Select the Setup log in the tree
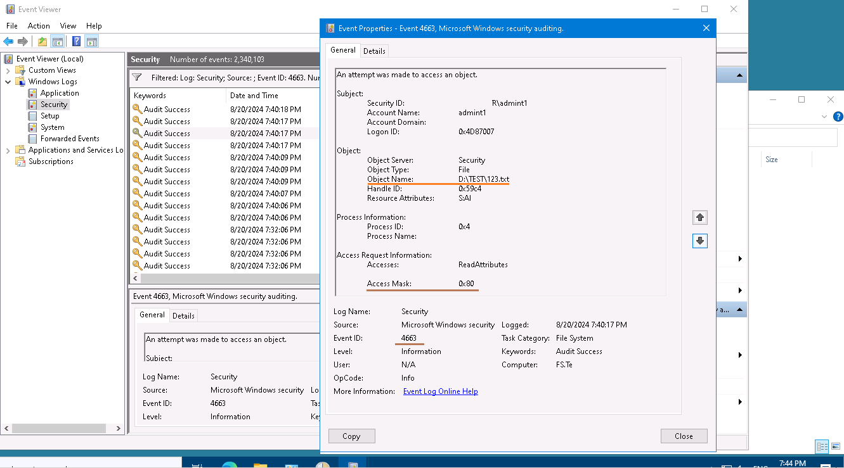The image size is (844, 468). tap(50, 116)
